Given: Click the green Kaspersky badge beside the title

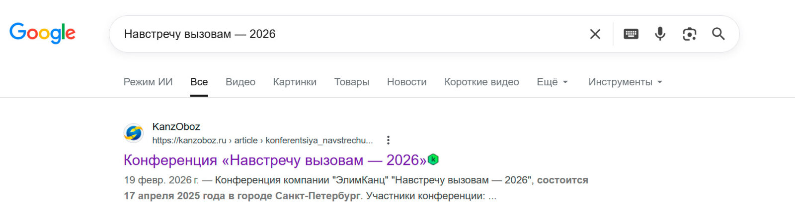Looking at the screenshot, I should click(433, 160).
